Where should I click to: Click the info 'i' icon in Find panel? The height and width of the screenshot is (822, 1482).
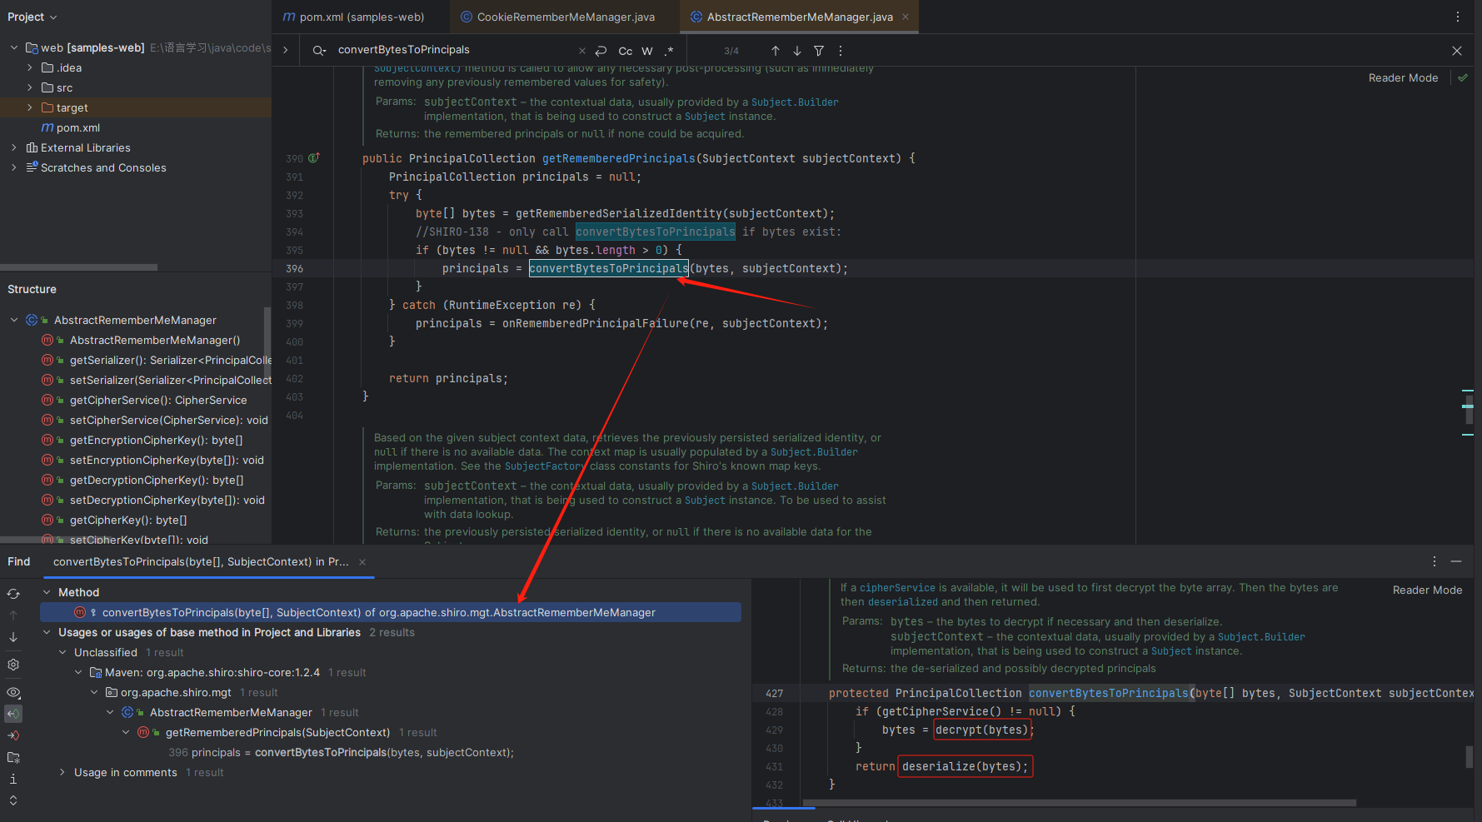[13, 779]
